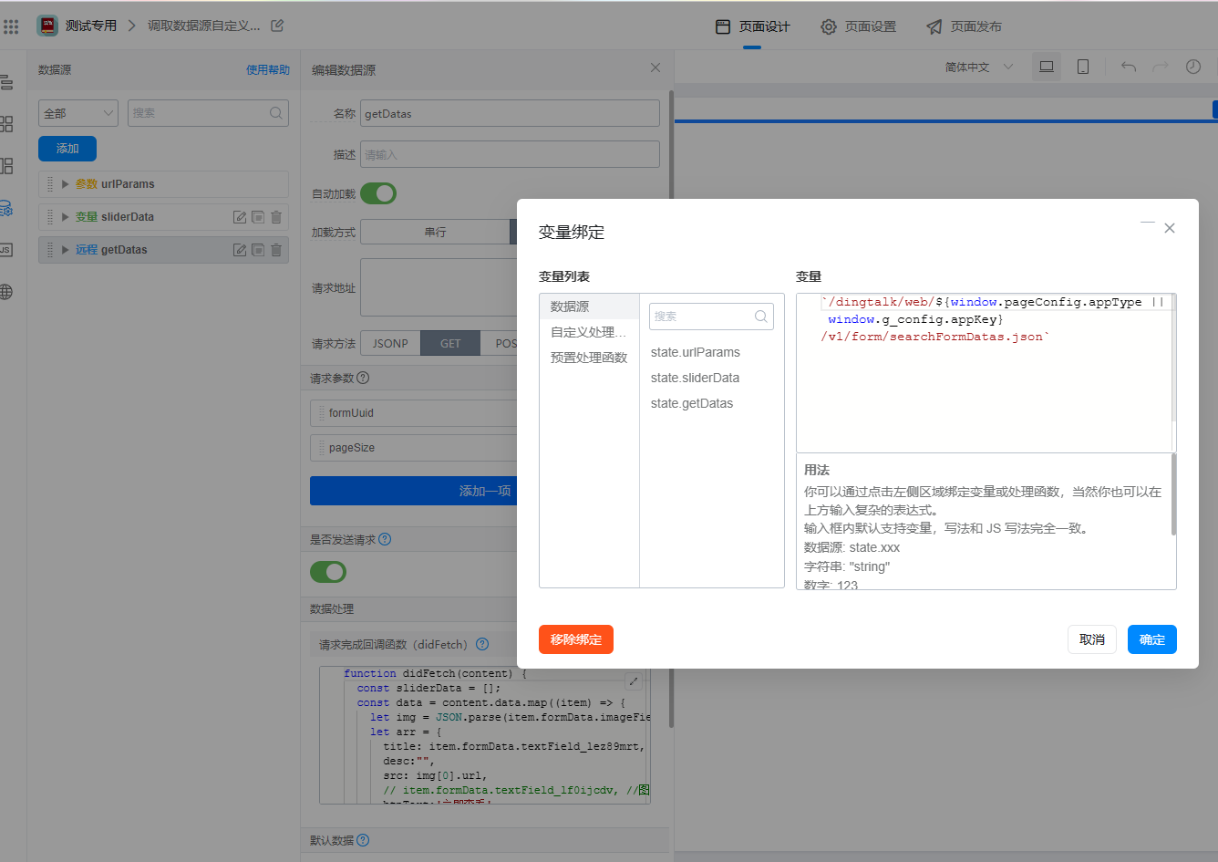Screen dimensions: 1218x862
Task: Click the data source panel search field
Action: coord(208,113)
